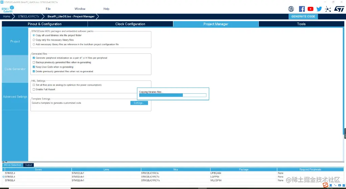Image resolution: width=346 pixels, height=189 pixels.
Task: Click the STM32CubeMX logo icon
Action: [x=8, y=9]
